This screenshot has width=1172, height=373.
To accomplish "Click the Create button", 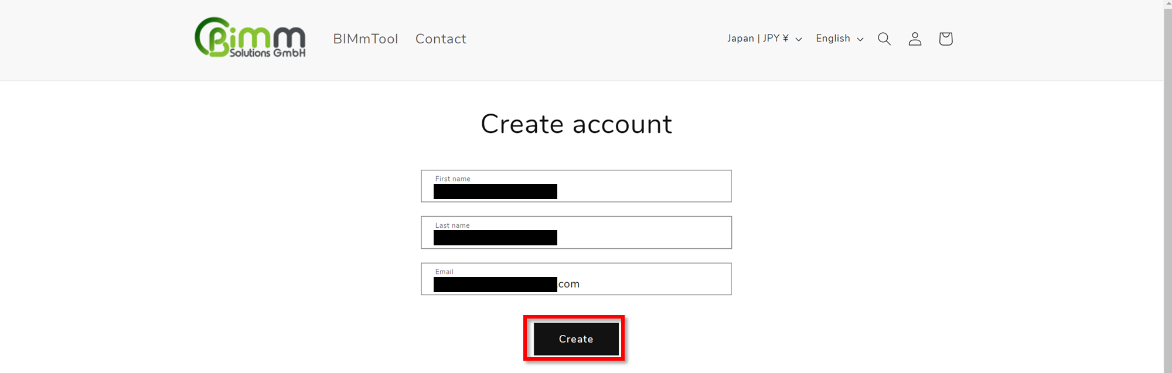I will tap(576, 339).
